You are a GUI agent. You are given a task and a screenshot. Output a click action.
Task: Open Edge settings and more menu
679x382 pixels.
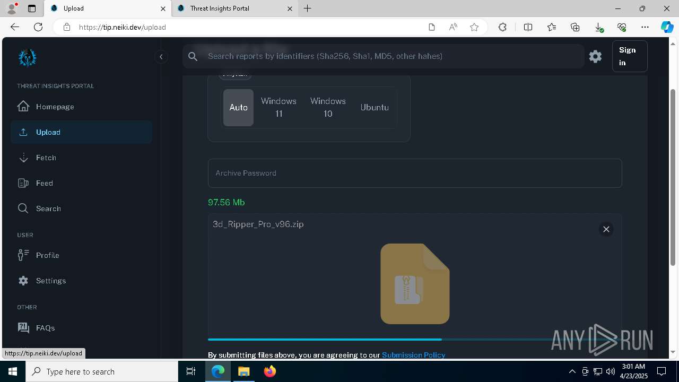coord(645,27)
